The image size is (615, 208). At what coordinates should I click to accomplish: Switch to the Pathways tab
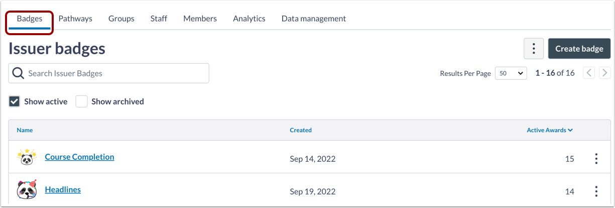[x=75, y=19]
